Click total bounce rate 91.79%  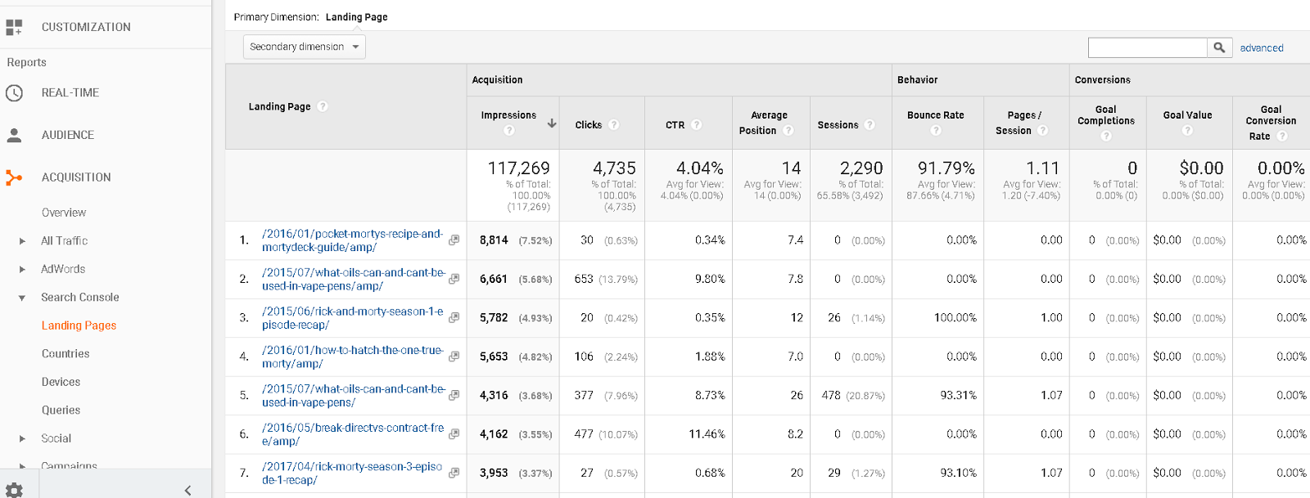(x=946, y=168)
